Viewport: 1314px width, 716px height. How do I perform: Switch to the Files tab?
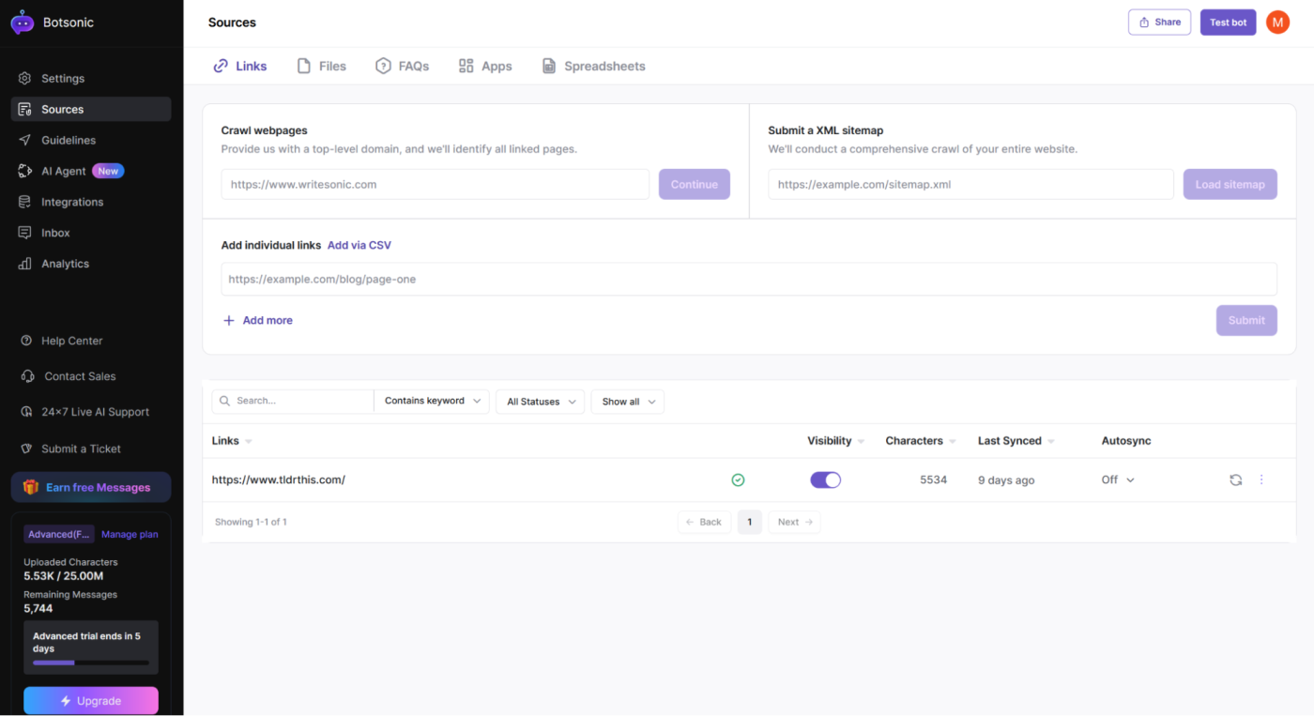[322, 67]
